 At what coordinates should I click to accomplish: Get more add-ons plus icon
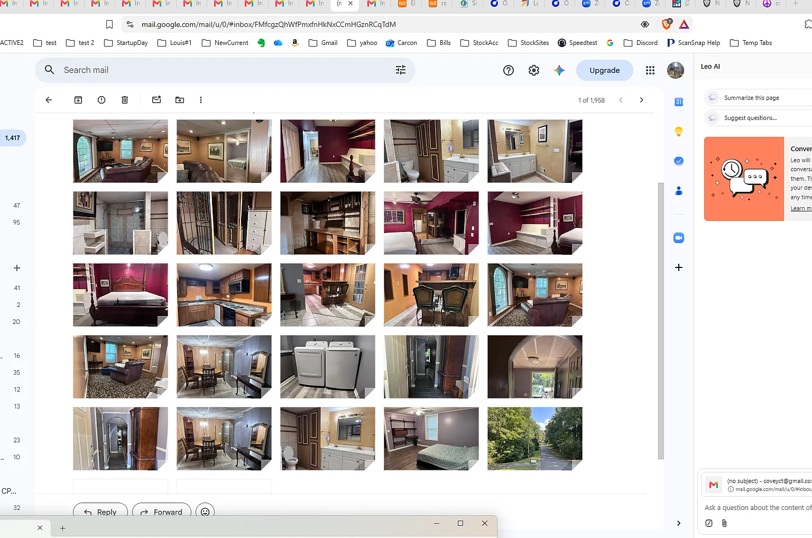(x=679, y=267)
